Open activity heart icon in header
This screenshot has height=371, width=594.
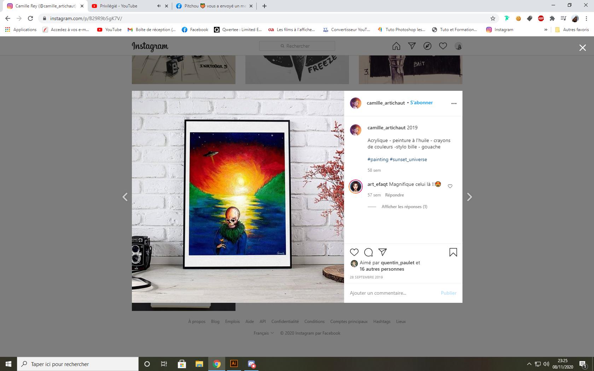pyautogui.click(x=443, y=46)
